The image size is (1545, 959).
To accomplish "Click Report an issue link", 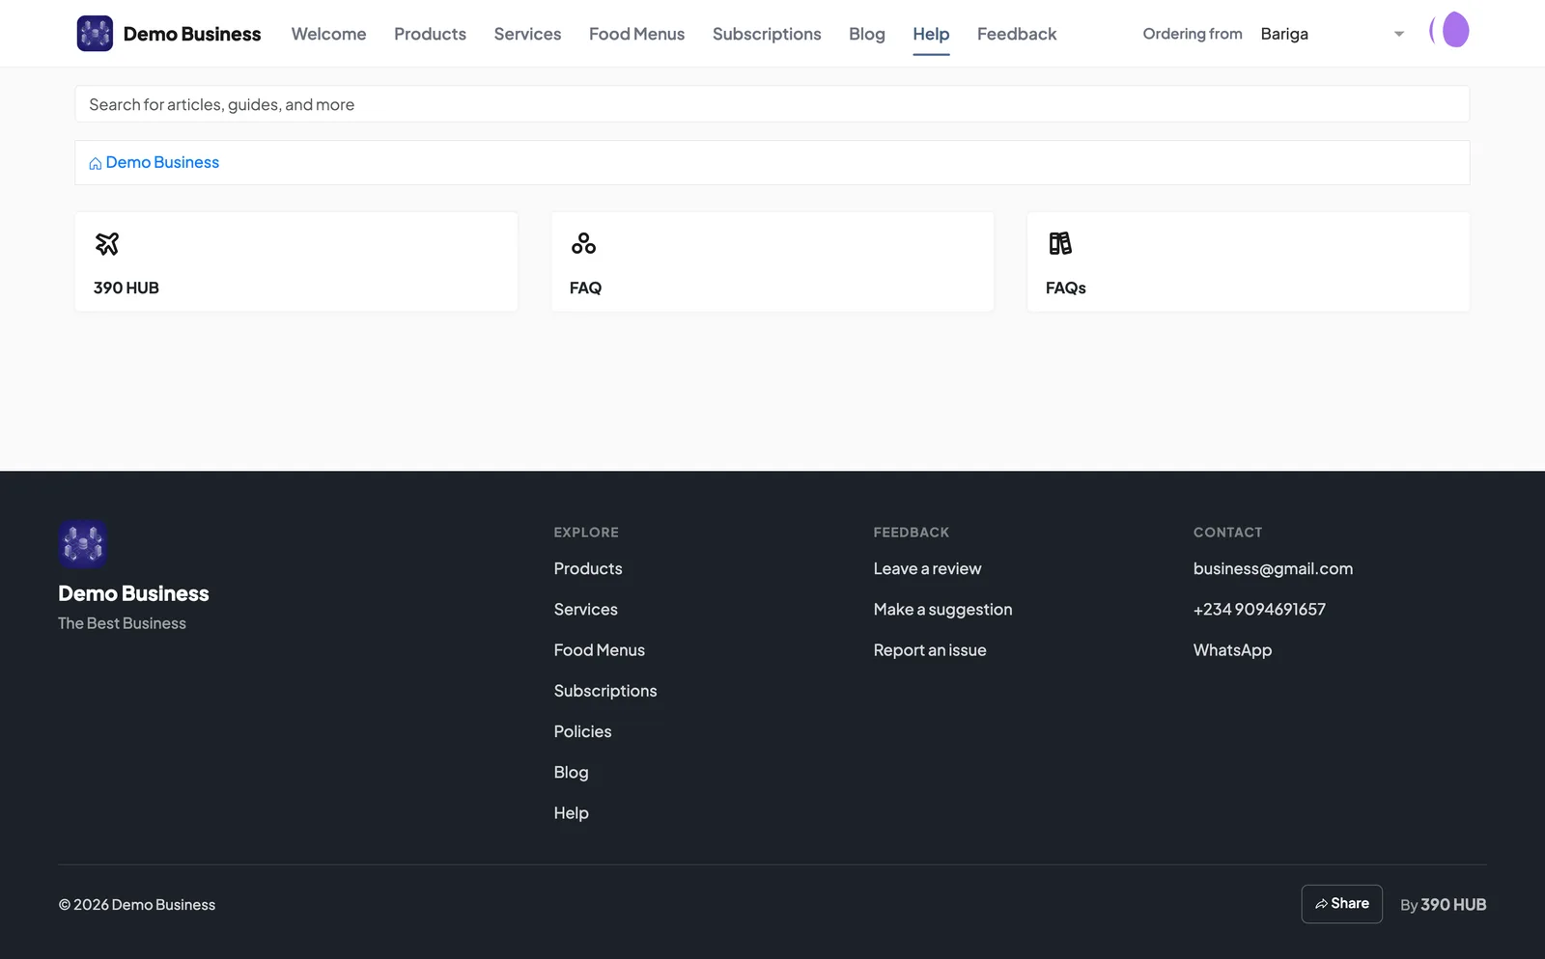I will click(x=930, y=650).
